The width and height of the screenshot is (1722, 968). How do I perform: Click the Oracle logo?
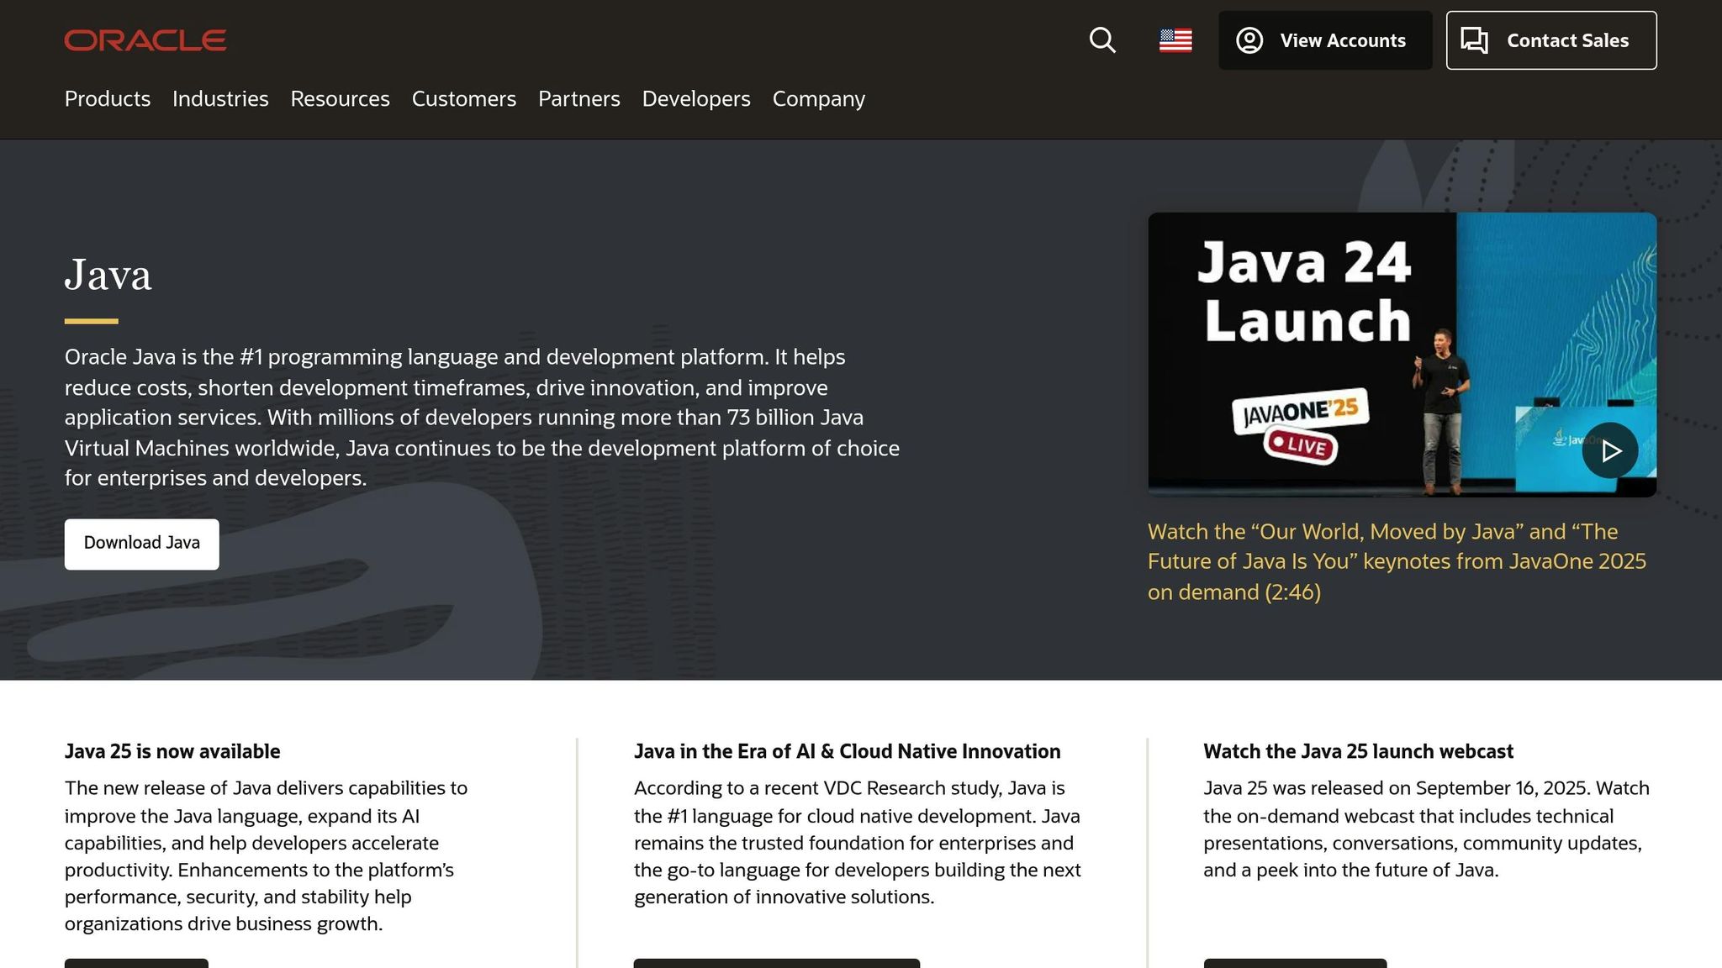pos(145,39)
